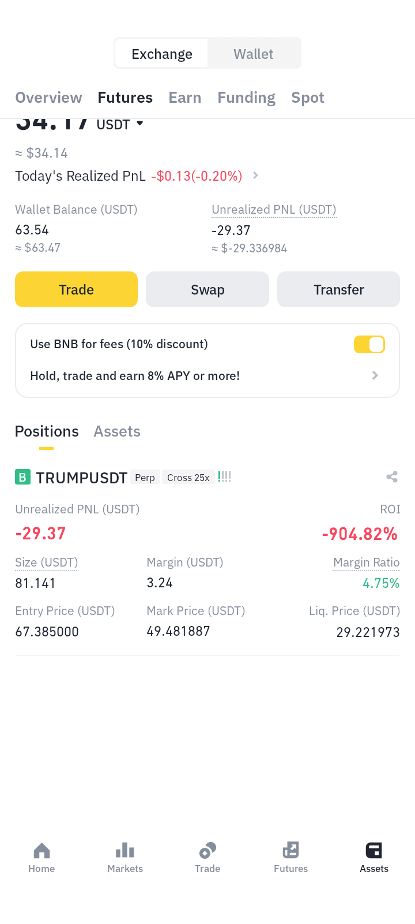
Task: Open the USDT currency dropdown arrow
Action: [139, 124]
